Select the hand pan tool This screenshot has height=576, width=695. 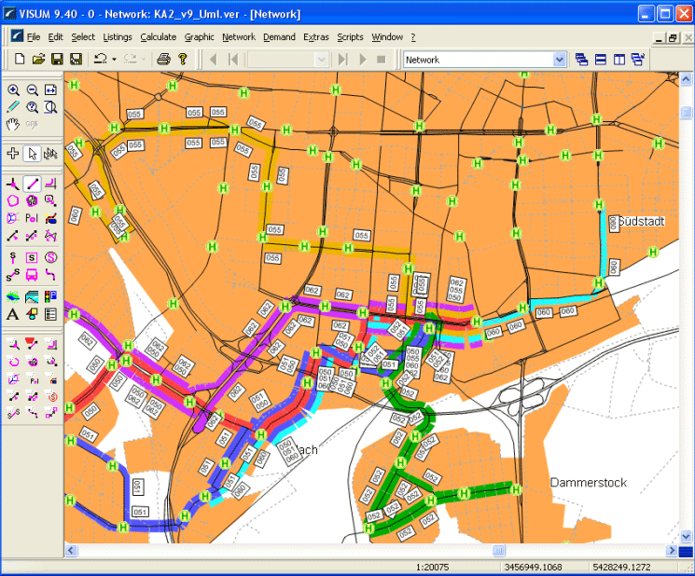pyautogui.click(x=13, y=124)
